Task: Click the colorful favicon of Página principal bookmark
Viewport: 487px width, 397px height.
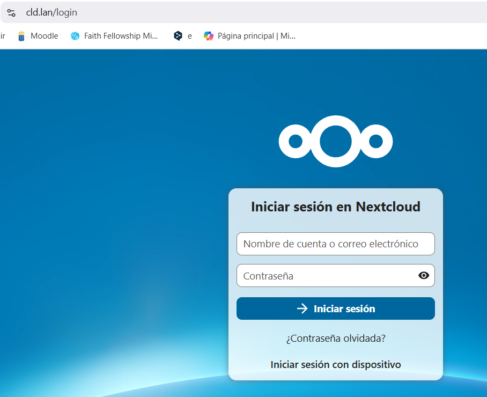Action: pos(209,36)
